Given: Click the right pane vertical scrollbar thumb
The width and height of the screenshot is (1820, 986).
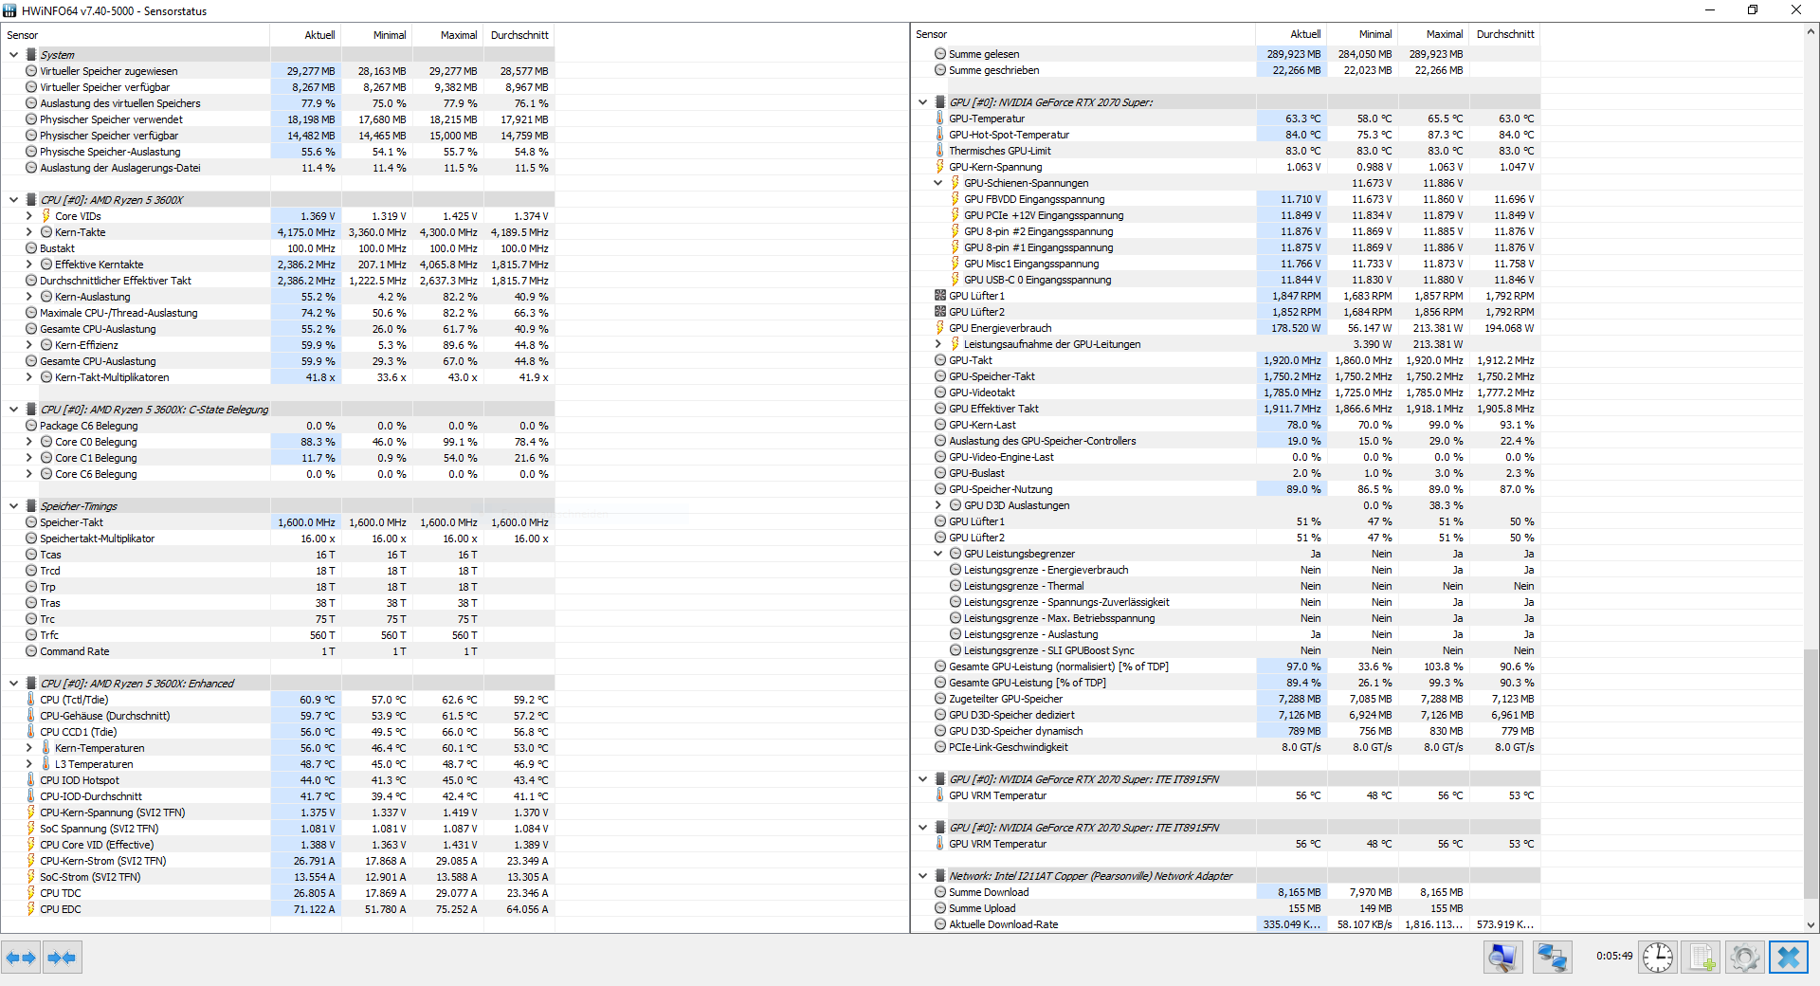Looking at the screenshot, I should tap(1811, 773).
